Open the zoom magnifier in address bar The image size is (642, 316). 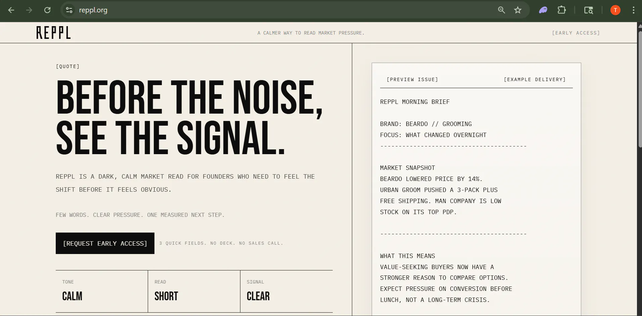click(501, 10)
